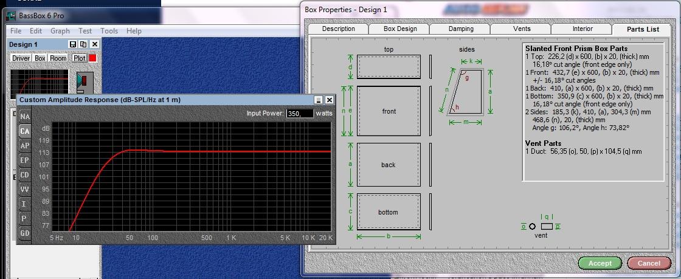Switch to the Box Design tab
681x279 pixels.
tap(400, 29)
